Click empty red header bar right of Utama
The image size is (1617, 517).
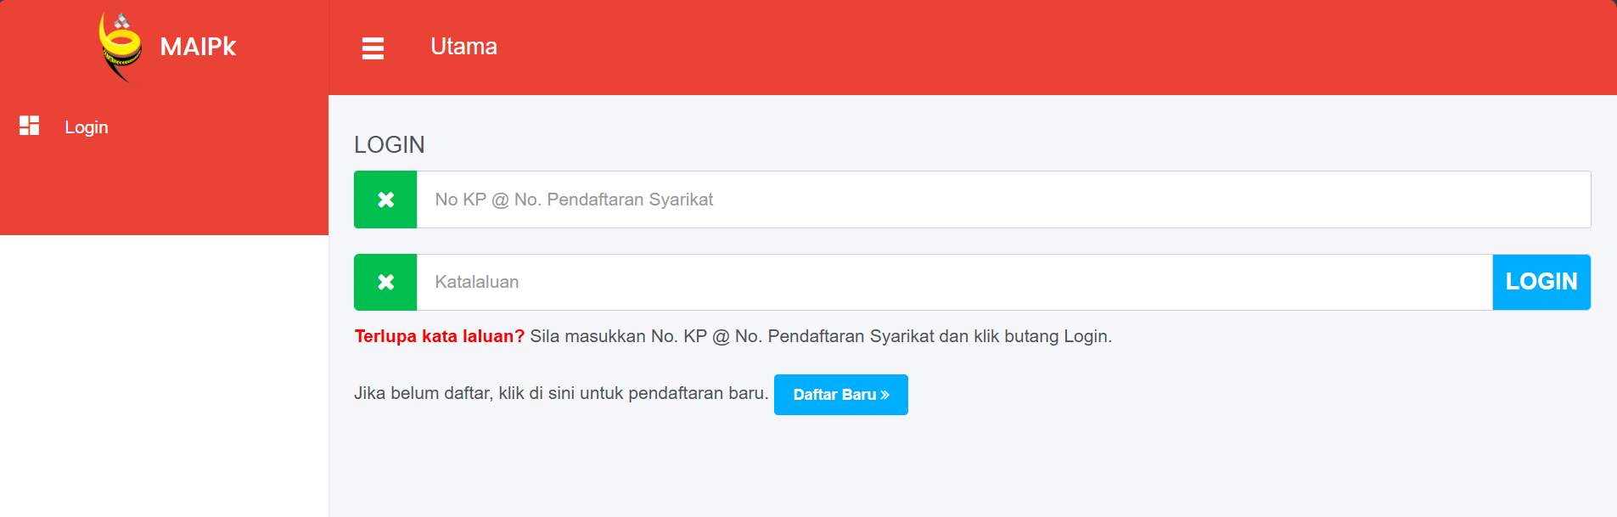tap(1019, 47)
